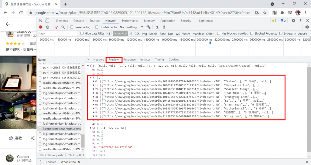311x165 pixels.
Task: Stop recording network log
Action: (x=41, y=27)
